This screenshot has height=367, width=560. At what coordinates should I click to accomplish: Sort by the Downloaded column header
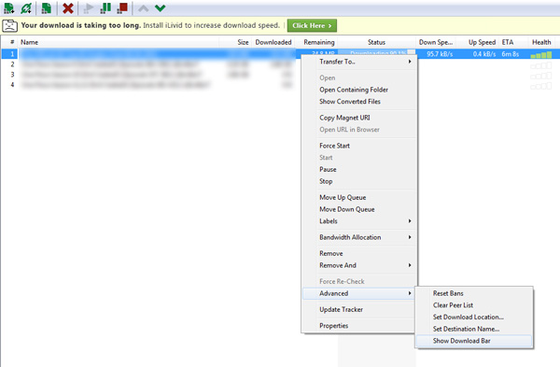click(273, 42)
